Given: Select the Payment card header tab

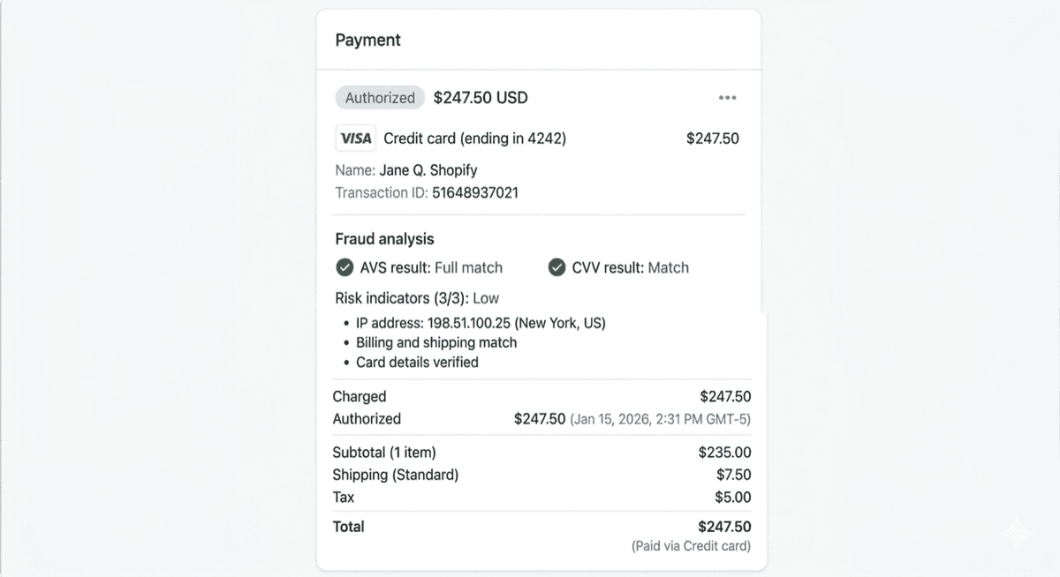Looking at the screenshot, I should 367,40.
